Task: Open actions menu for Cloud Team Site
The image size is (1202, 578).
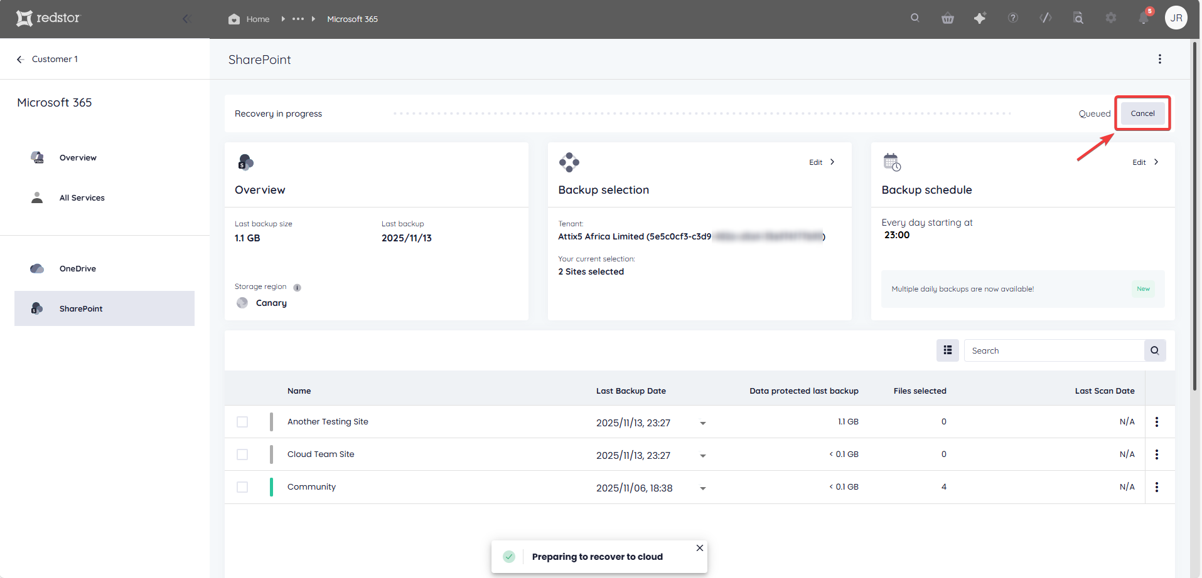Action: pyautogui.click(x=1157, y=455)
